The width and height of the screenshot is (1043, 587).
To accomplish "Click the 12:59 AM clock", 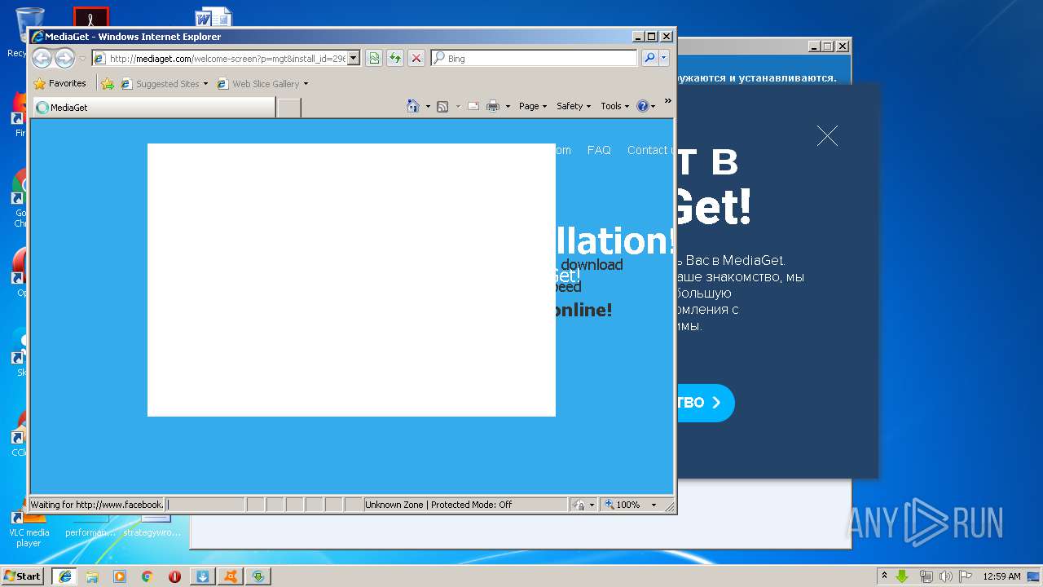I will [1001, 576].
